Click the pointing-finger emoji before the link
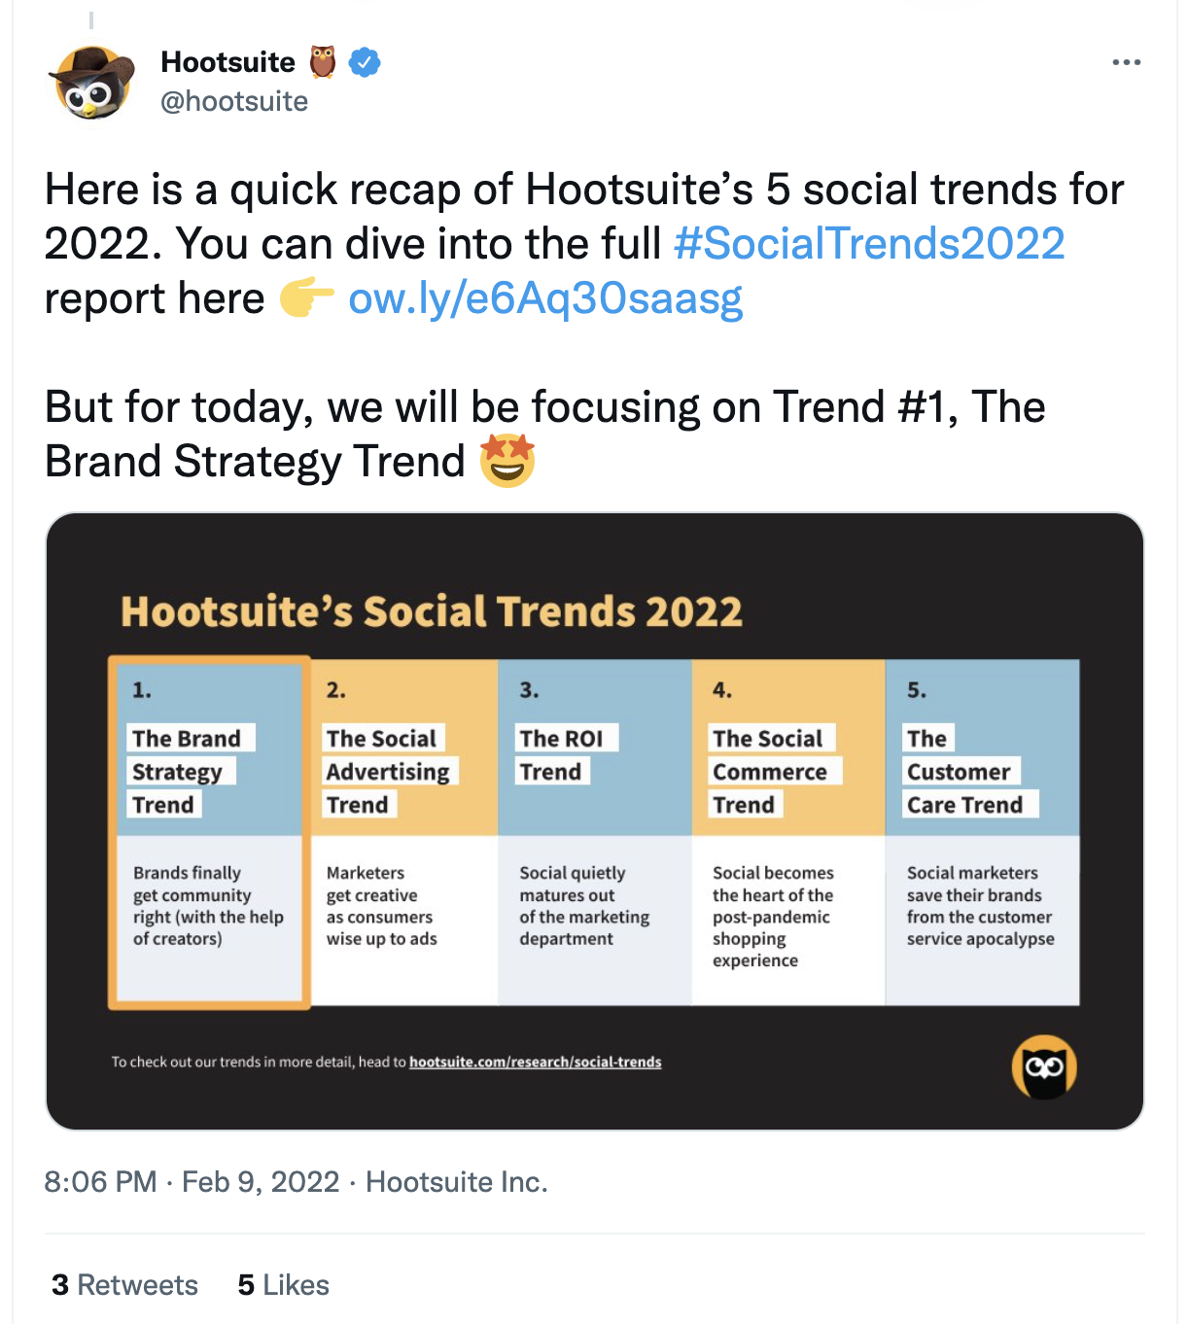This screenshot has height=1324, width=1188. tap(307, 298)
